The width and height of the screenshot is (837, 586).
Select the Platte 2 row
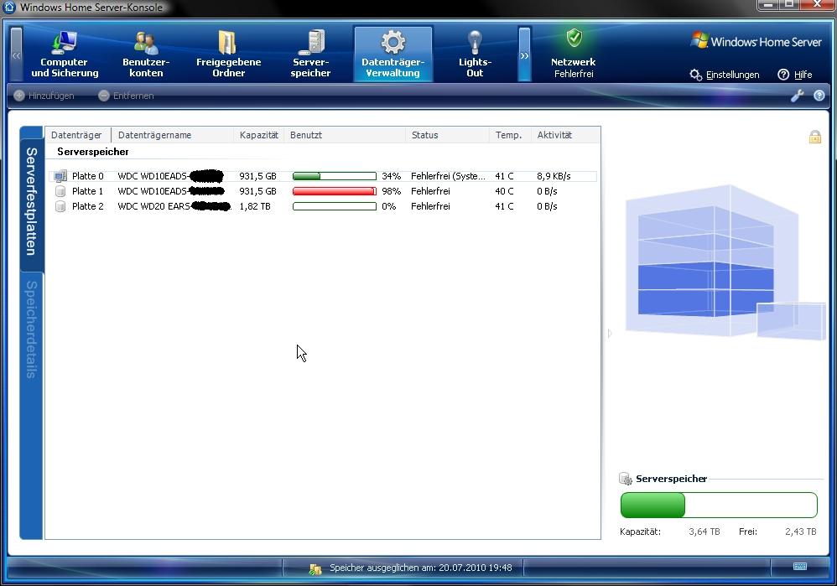[x=323, y=206]
